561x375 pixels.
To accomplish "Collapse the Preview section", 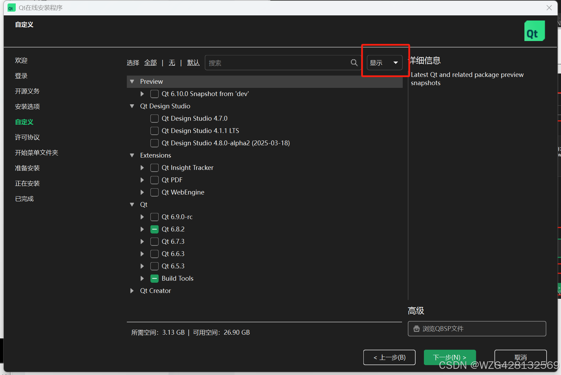I will click(132, 81).
